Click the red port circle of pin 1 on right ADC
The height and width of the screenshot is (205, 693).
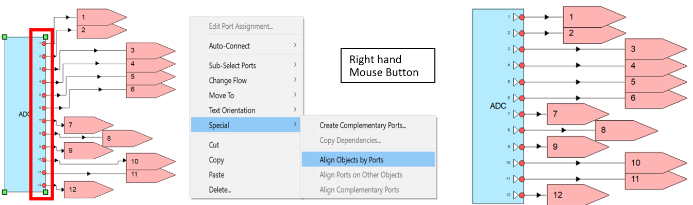click(x=522, y=17)
